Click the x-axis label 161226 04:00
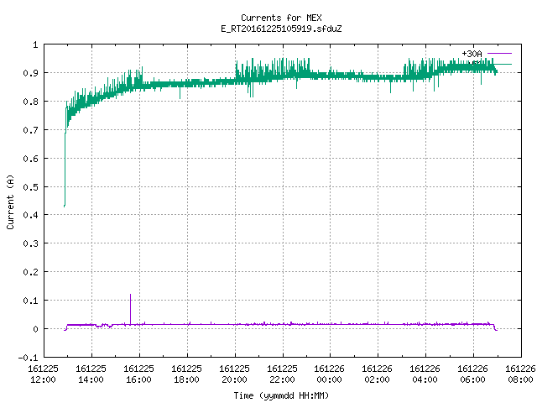537x403 pixels. (x=425, y=374)
